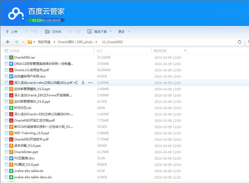Click Word icon of ORACLE财务管理系统培训手册
This screenshot has width=249, height=183.
point(11,64)
